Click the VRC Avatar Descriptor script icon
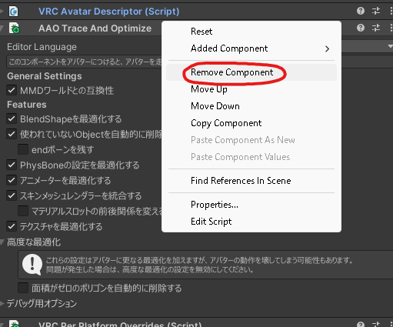393x327 pixels. (x=13, y=12)
